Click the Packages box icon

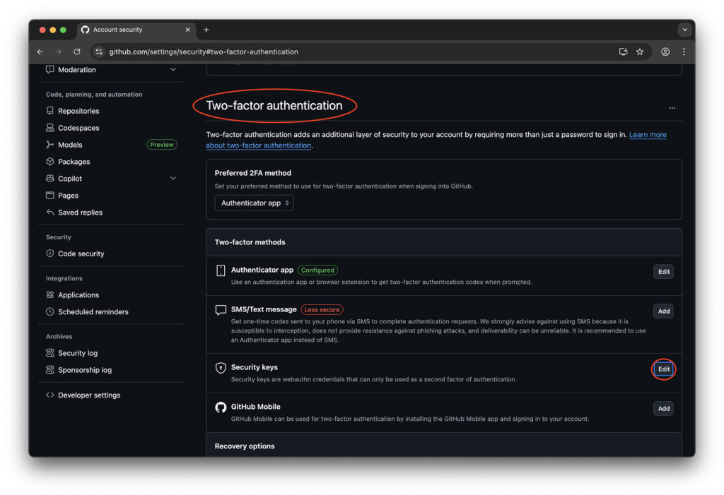point(50,162)
